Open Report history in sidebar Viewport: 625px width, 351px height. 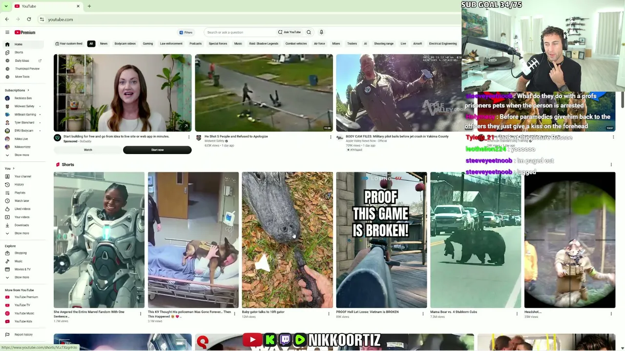(23, 335)
